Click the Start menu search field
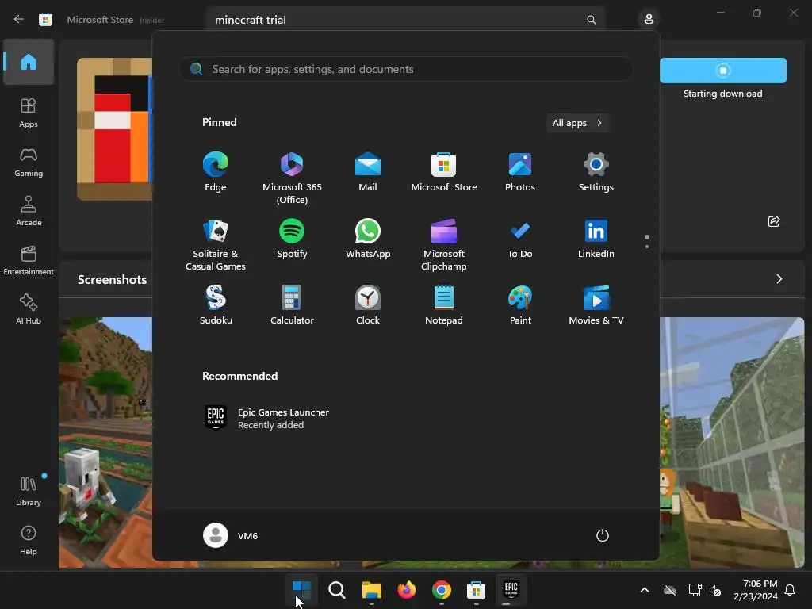This screenshot has height=609, width=812. click(406, 70)
